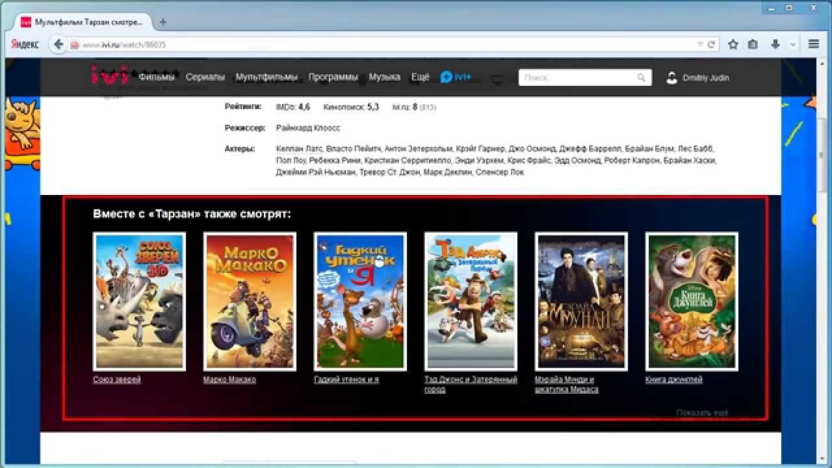832x468 pixels.
Task: Open the browser hamburger menu
Action: click(x=814, y=44)
